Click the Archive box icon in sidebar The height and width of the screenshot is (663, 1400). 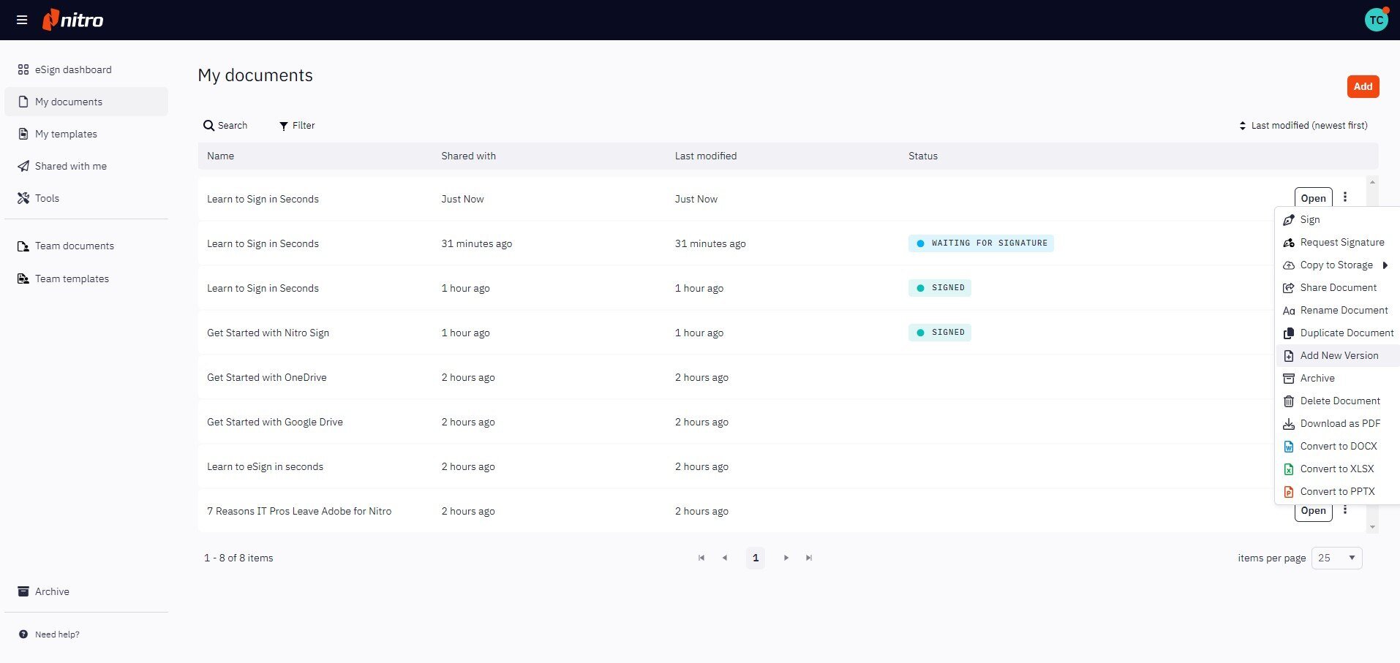point(23,591)
